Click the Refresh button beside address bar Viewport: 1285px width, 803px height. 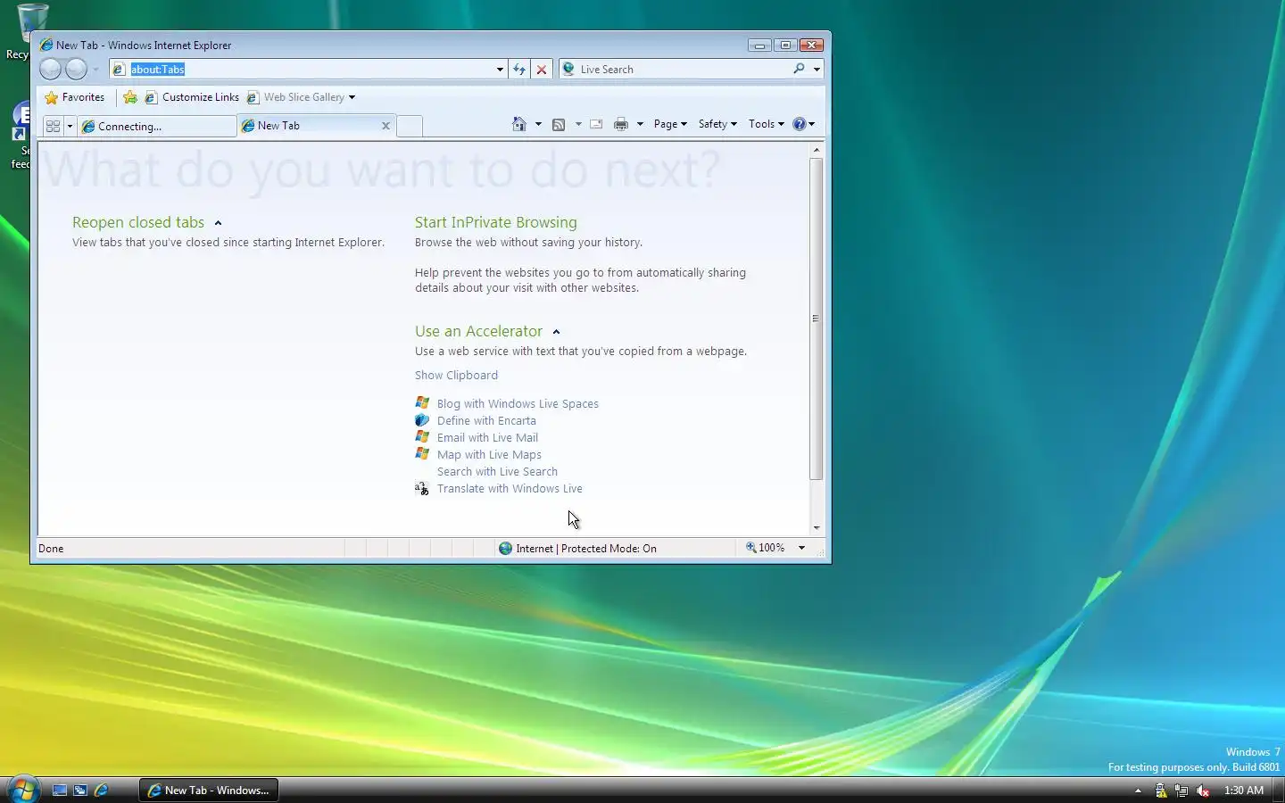(x=519, y=69)
